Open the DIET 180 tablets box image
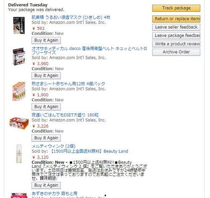 (19, 123)
